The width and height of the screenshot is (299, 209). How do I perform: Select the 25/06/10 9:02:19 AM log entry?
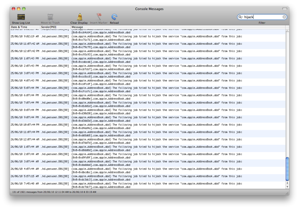[148, 38]
